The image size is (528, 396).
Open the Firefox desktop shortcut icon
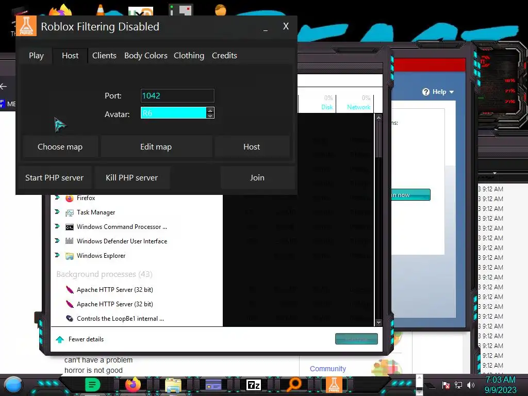click(x=61, y=10)
